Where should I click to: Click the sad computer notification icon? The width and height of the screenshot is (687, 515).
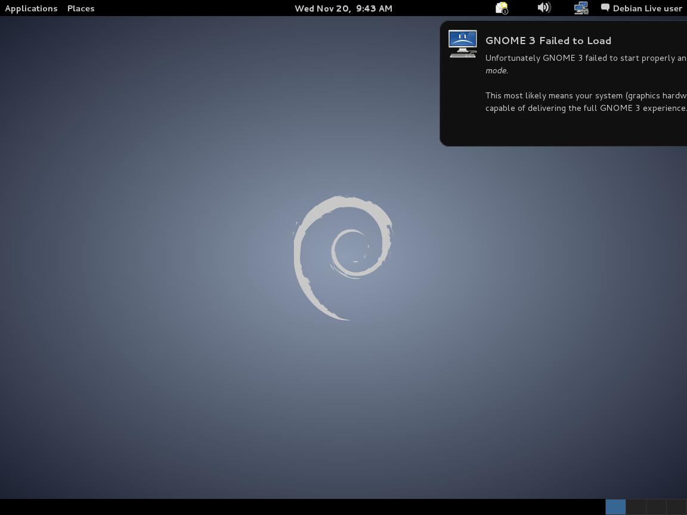[463, 44]
